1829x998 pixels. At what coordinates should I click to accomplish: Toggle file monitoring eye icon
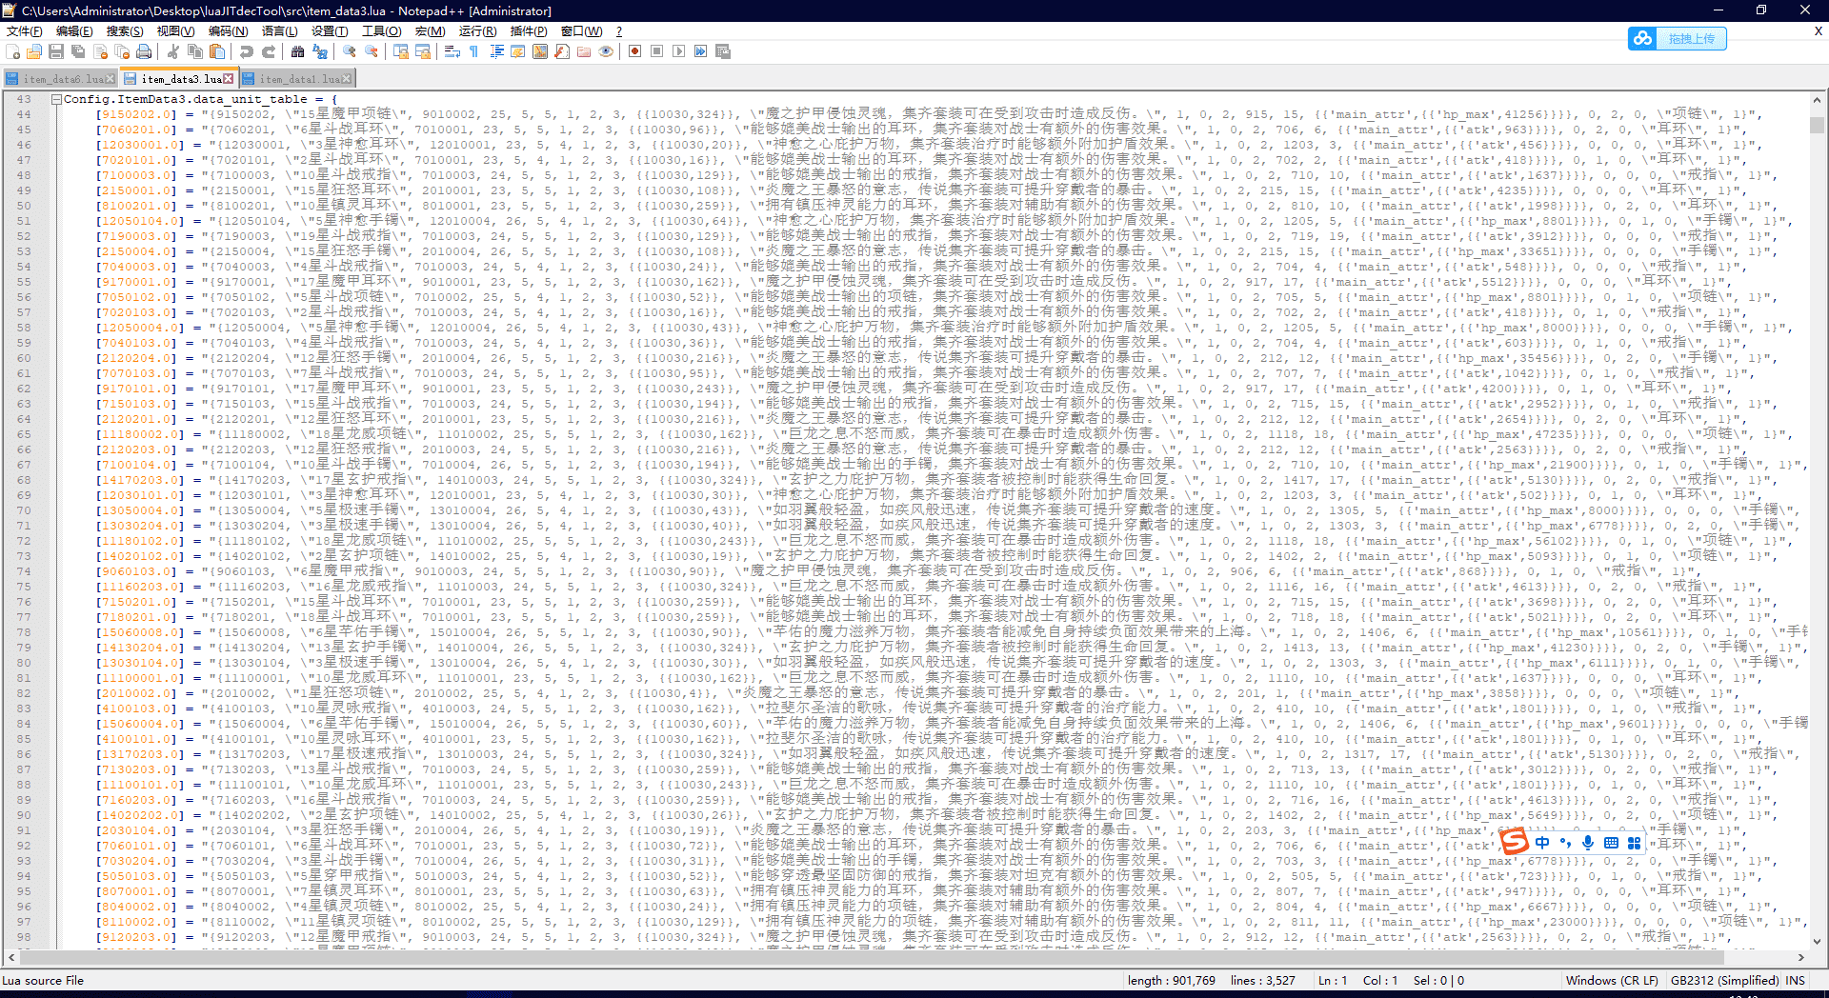pos(606,51)
